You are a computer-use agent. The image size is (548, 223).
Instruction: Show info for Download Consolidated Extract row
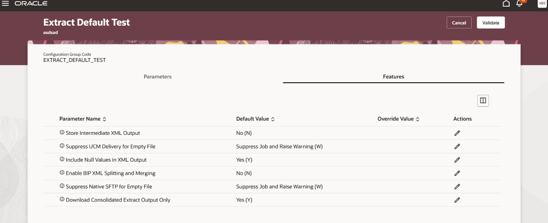(x=62, y=199)
